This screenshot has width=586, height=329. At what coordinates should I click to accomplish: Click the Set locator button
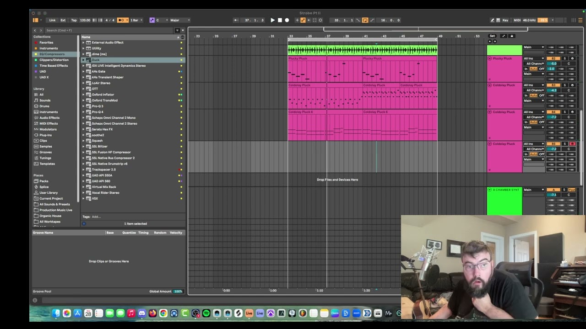point(492,36)
